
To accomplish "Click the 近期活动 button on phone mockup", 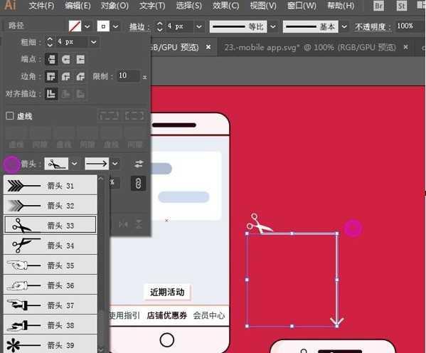I will pyautogui.click(x=167, y=292).
